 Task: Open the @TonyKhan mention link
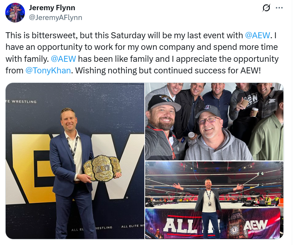click(x=48, y=71)
